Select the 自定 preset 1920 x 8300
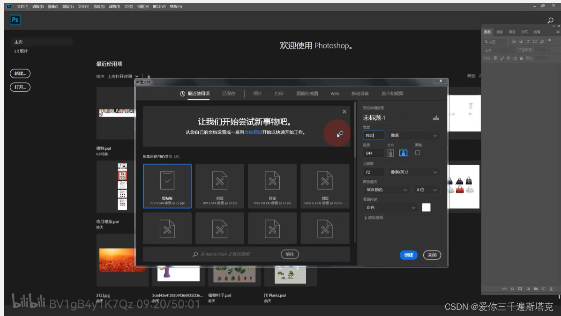This screenshot has height=316, width=561. pos(272,186)
